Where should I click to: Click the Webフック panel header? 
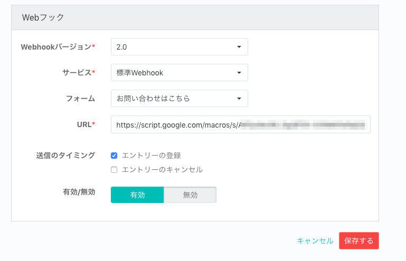pyautogui.click(x=195, y=17)
